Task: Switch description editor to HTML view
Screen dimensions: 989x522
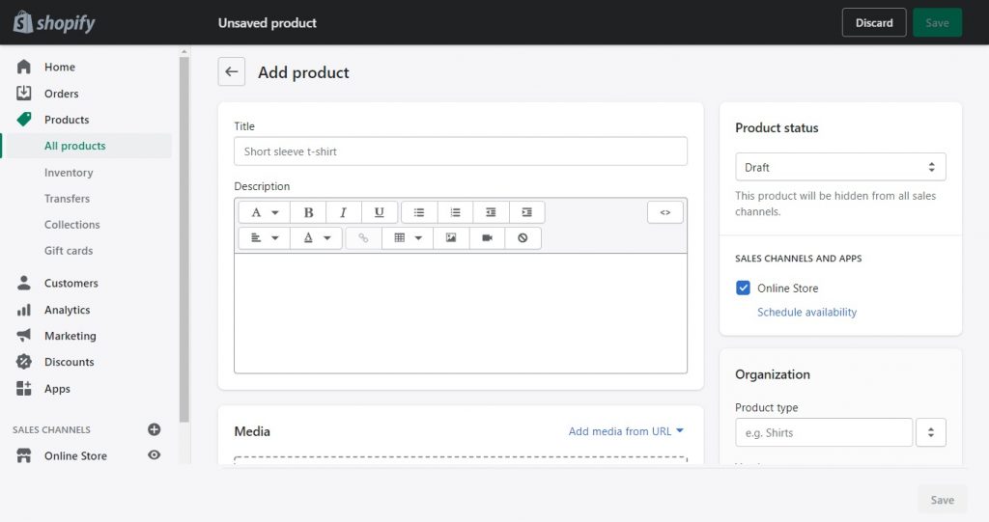Action: tap(664, 212)
